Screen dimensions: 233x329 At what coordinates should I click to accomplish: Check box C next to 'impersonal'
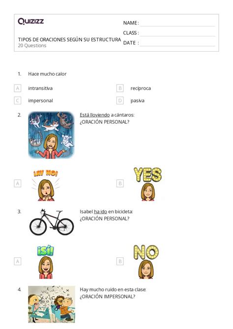pyautogui.click(x=18, y=101)
